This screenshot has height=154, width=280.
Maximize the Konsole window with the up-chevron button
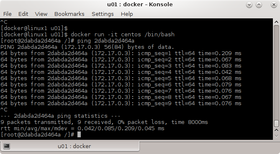pyautogui.click(x=259, y=5)
